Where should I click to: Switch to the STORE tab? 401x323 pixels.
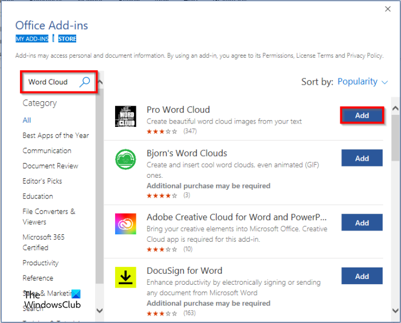coord(66,39)
